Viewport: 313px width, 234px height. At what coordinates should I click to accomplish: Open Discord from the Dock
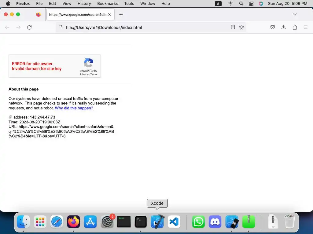click(x=215, y=222)
